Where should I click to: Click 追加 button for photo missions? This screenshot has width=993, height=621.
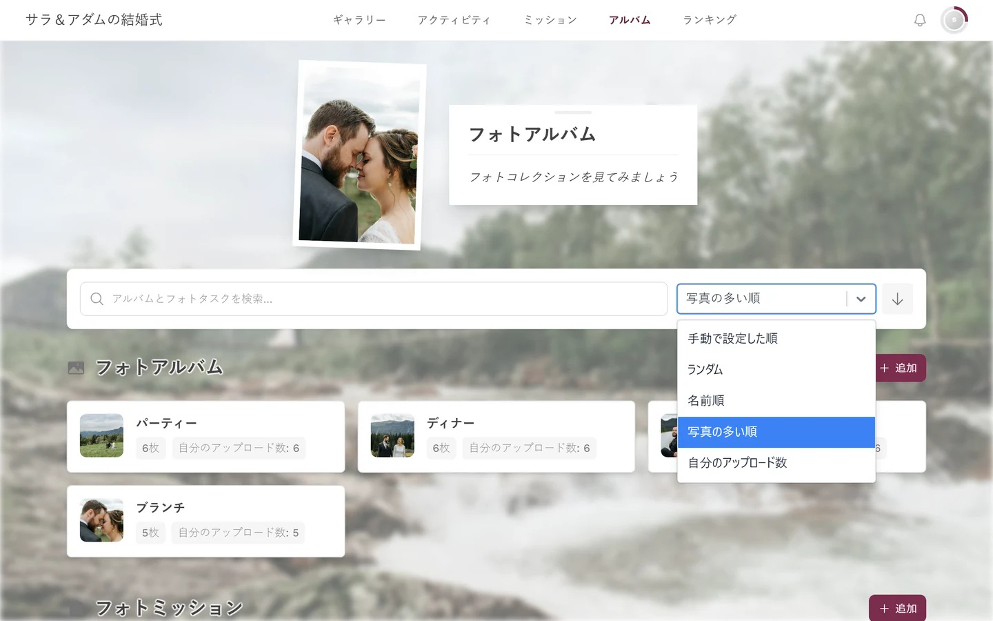click(x=897, y=608)
